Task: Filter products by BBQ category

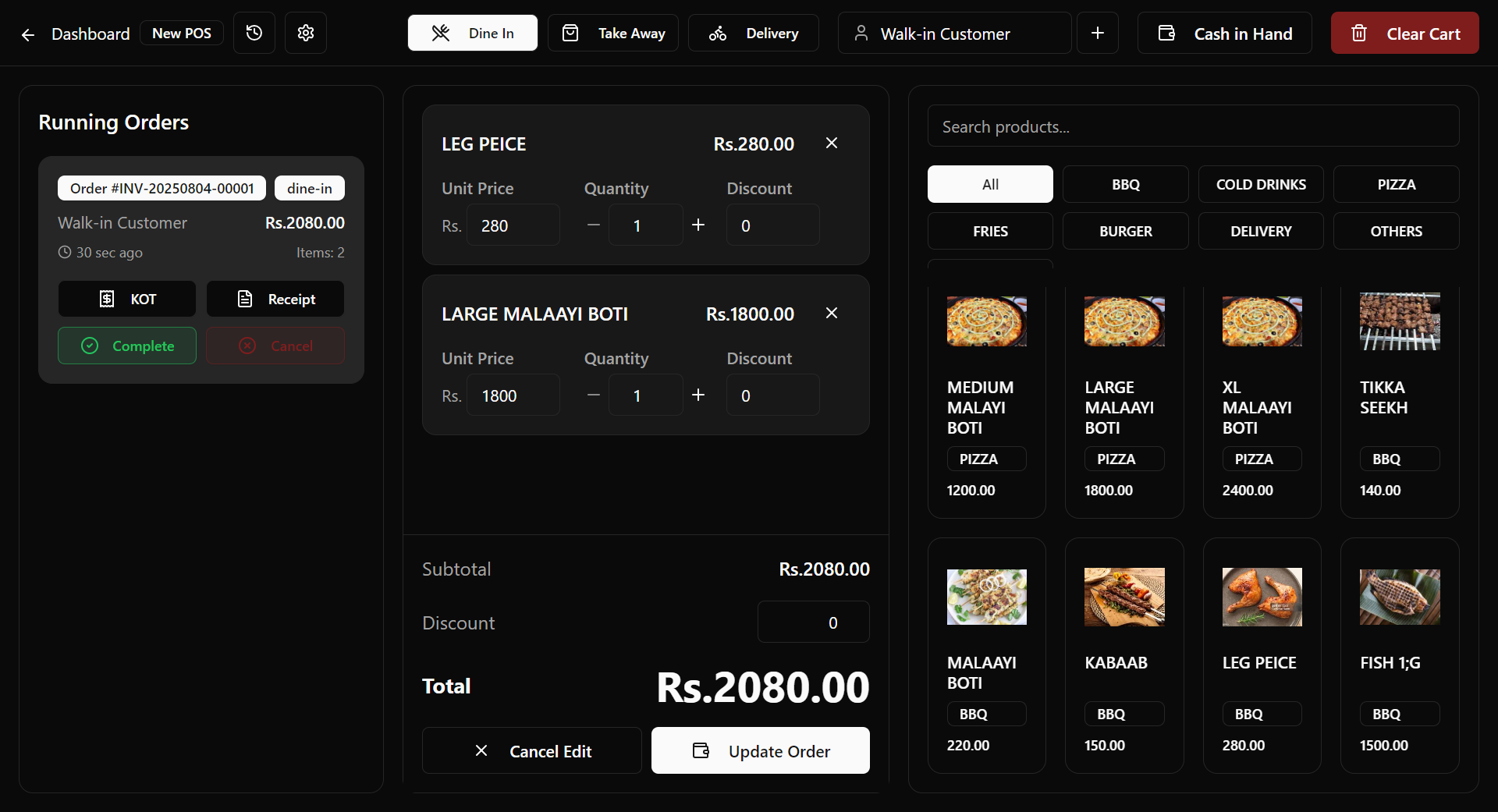Action: 1125,184
